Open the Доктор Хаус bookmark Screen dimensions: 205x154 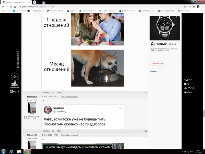[x=147, y=11]
